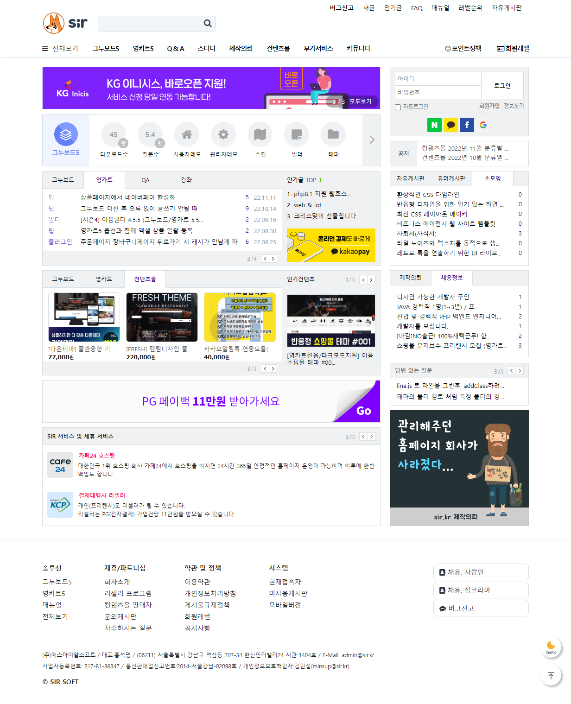
Task: Open 카페24 호스팅 service link
Action: (97, 456)
